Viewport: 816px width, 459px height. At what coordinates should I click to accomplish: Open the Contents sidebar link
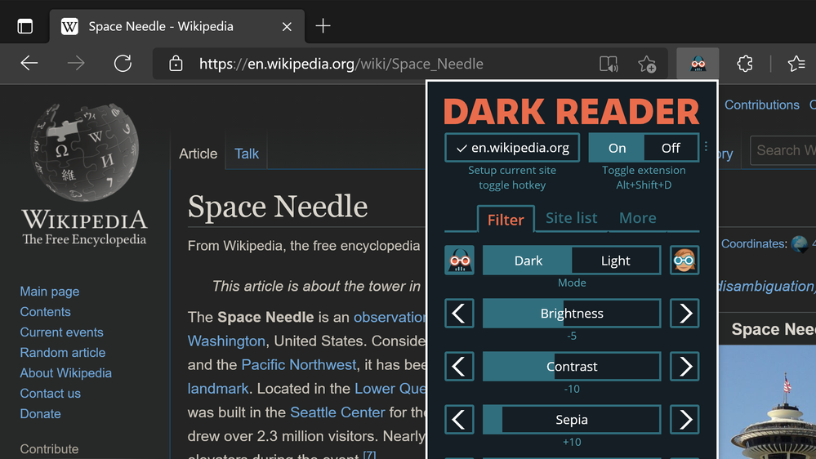45,312
